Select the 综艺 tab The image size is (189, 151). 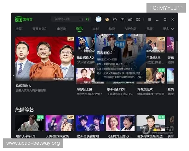[x=79, y=29]
